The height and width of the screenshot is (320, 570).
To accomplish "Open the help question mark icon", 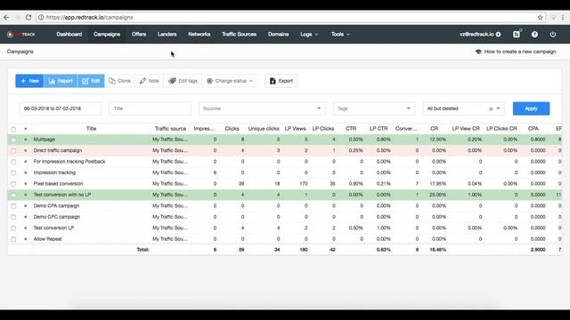I will tap(534, 34).
